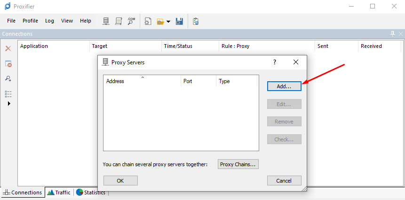Open the Proxy Servers toolbar icon
The width and height of the screenshot is (405, 200).
point(105,21)
